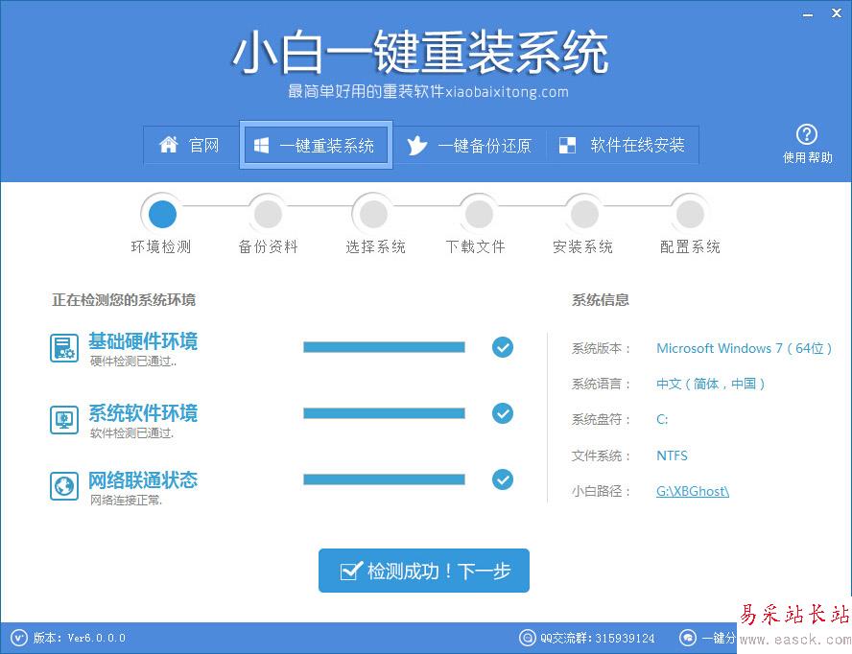Click the 一键分 share icon in status bar

pos(688,638)
